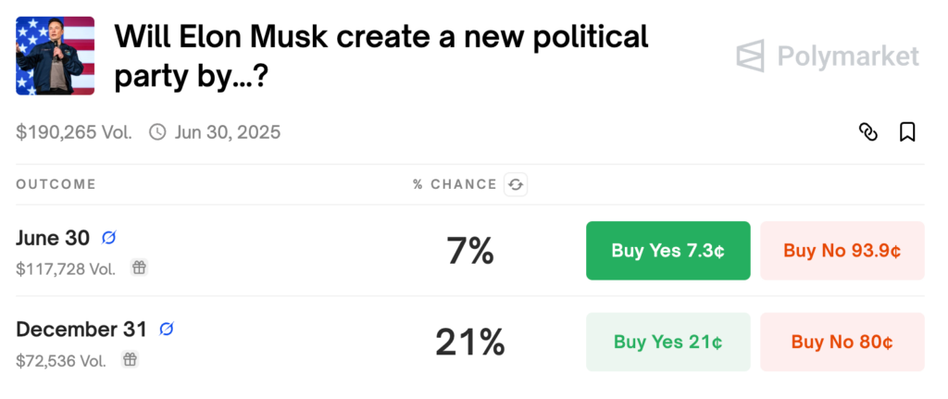Click the blue icon next to December 31
This screenshot has height=399, width=948.
tap(167, 330)
